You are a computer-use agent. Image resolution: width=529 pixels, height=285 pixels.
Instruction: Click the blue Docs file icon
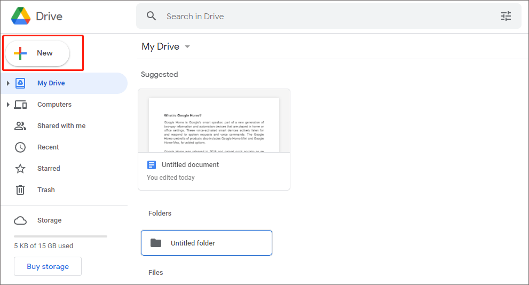pos(152,165)
